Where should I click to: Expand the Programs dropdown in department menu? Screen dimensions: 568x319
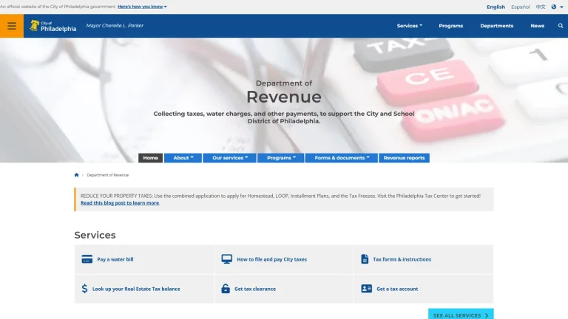click(281, 158)
